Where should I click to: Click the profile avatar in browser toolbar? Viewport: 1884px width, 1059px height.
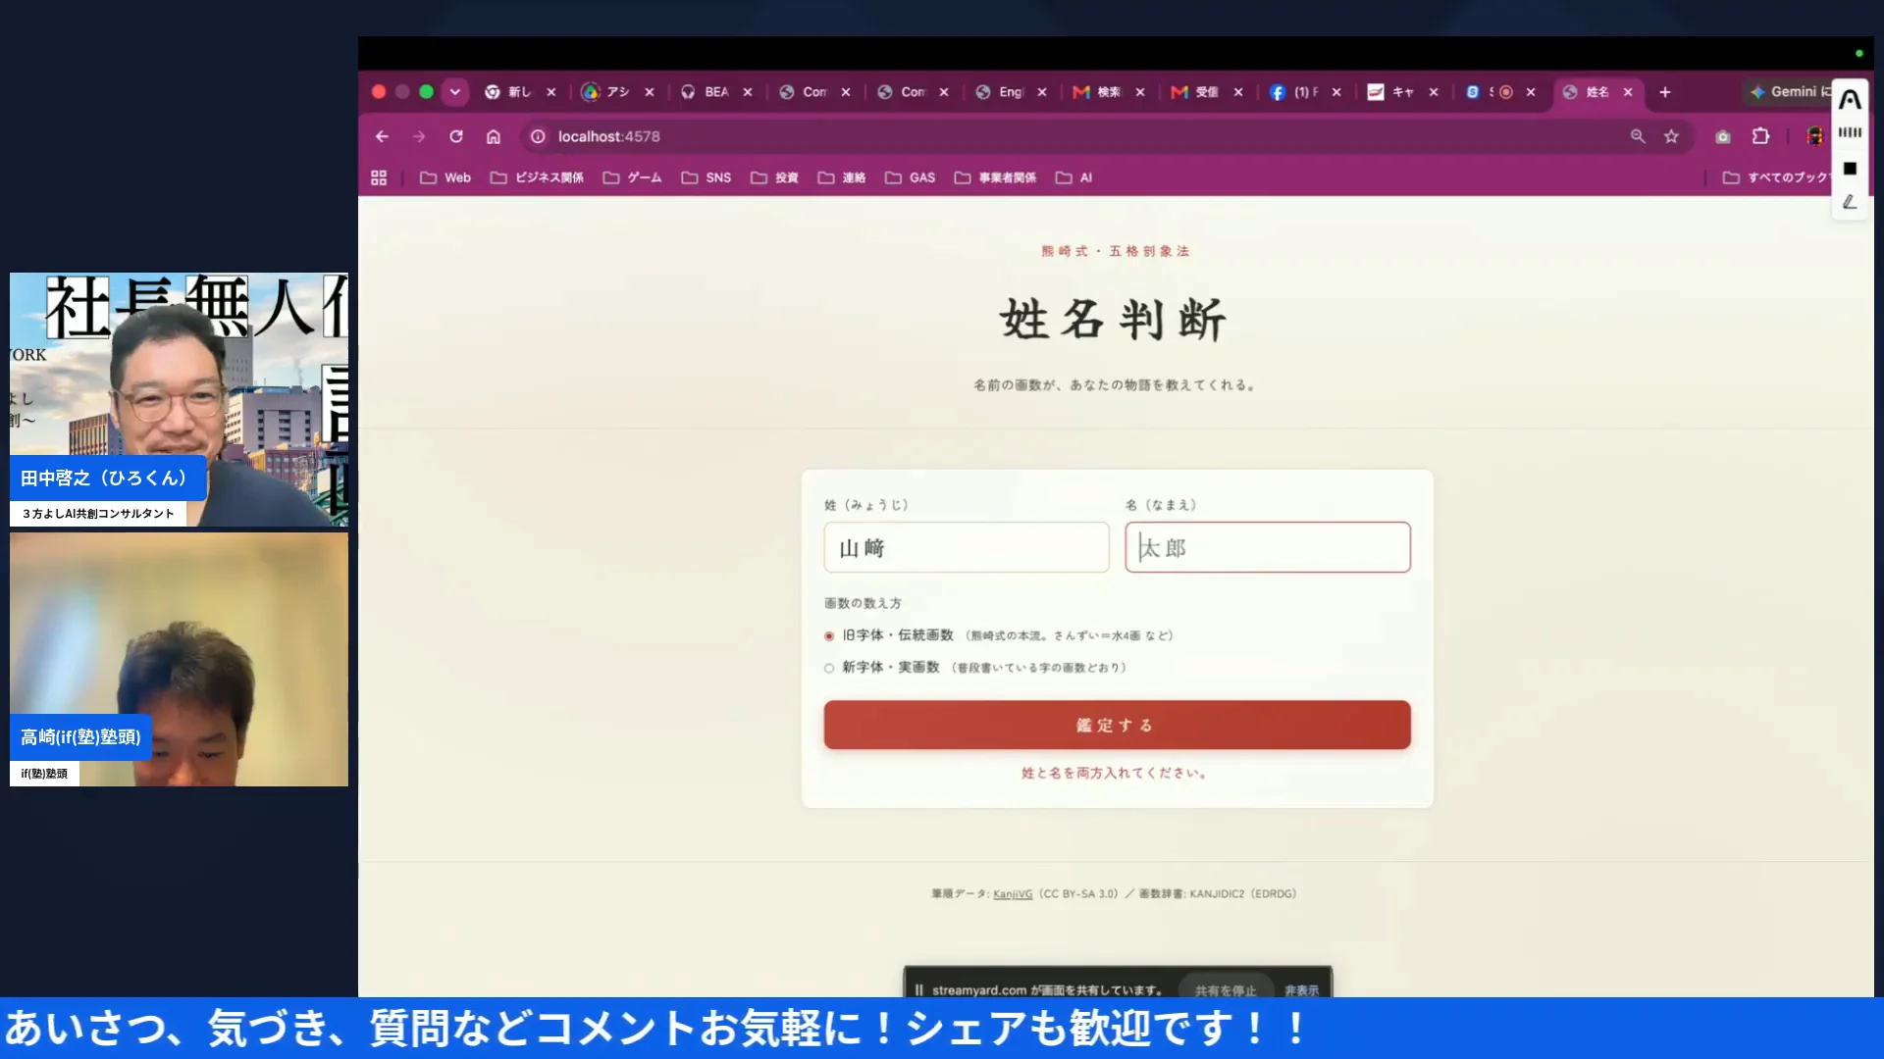tap(1814, 136)
